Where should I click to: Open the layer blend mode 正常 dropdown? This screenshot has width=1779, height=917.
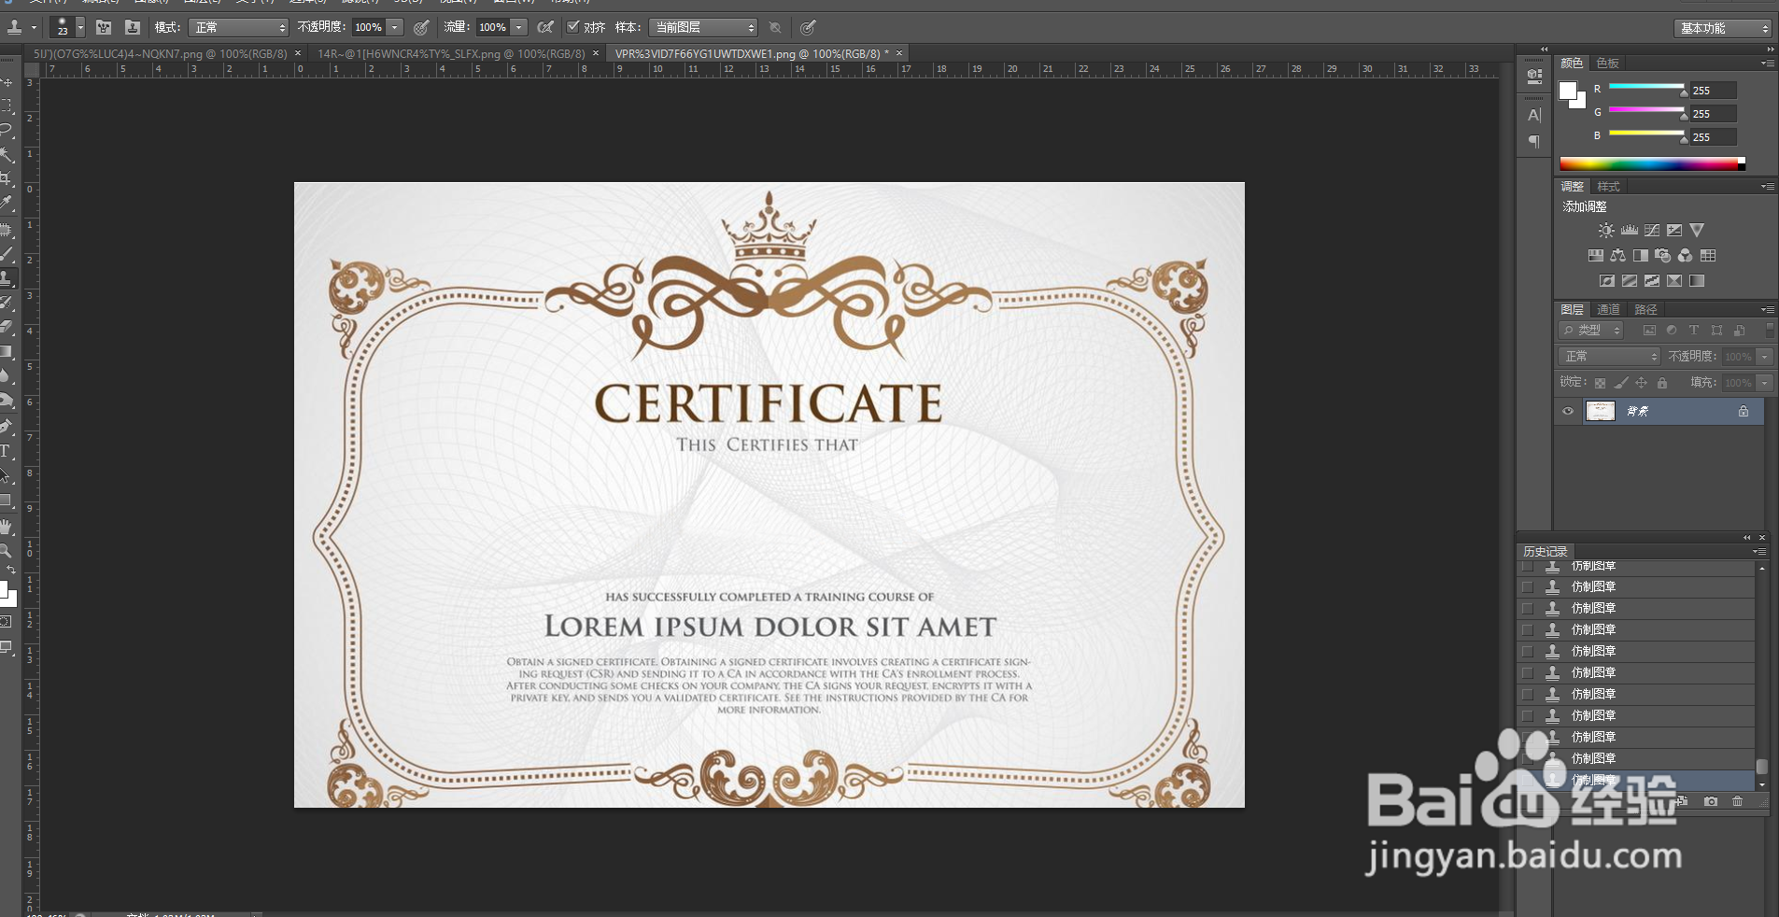(x=1609, y=356)
